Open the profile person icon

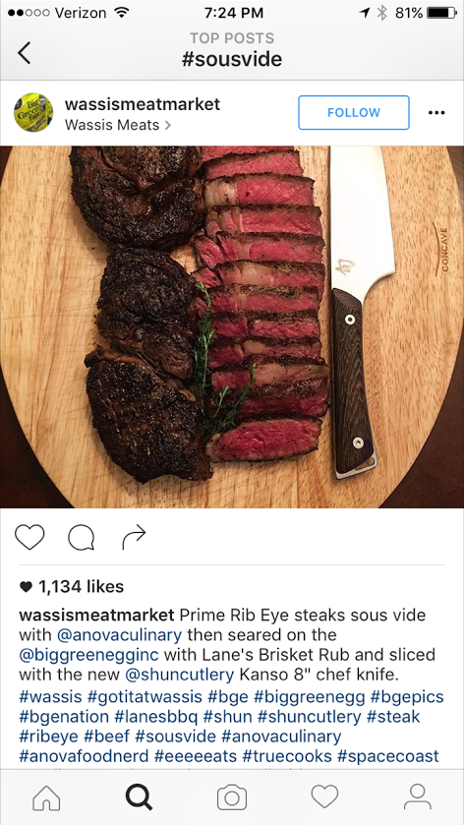tap(418, 797)
